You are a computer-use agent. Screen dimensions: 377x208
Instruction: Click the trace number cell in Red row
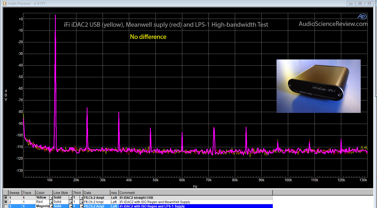[x=29, y=202]
